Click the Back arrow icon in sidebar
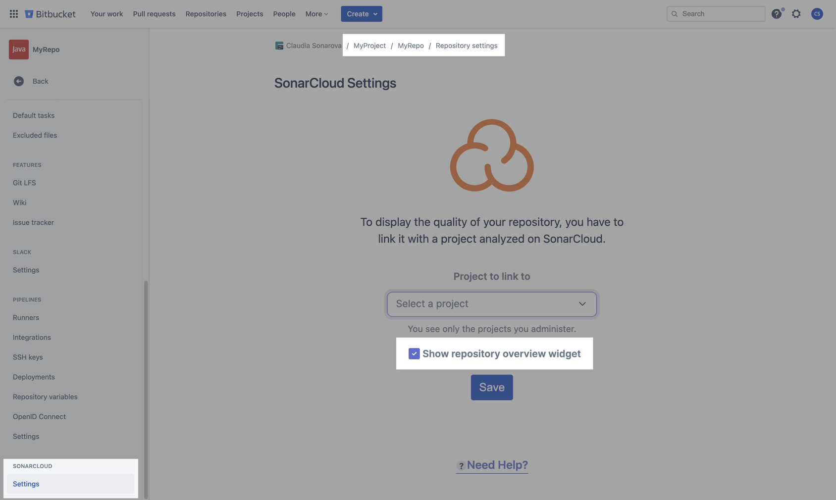This screenshot has height=500, width=836. tap(19, 81)
